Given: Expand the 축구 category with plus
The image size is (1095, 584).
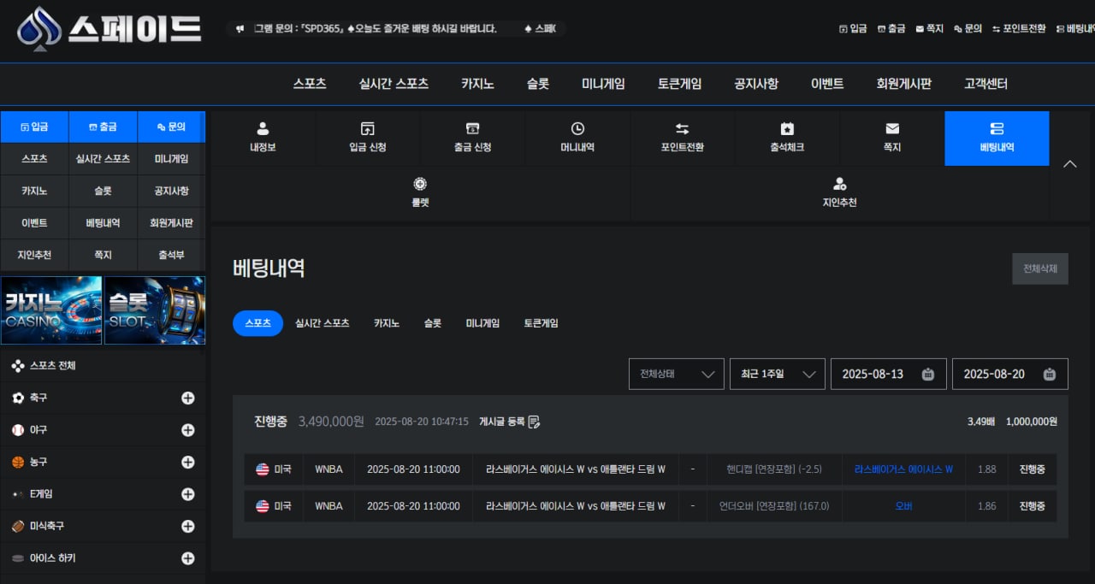Looking at the screenshot, I should pos(188,398).
